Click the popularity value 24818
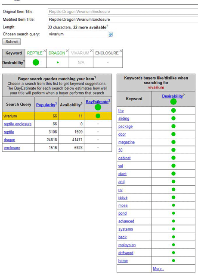Viewport: 198px width, 279px height. point(52,140)
